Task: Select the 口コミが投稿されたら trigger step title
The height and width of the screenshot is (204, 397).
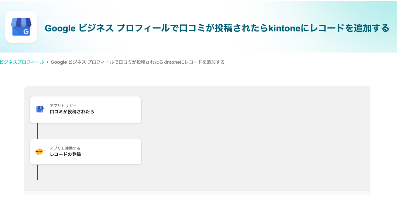Action: pos(72,112)
